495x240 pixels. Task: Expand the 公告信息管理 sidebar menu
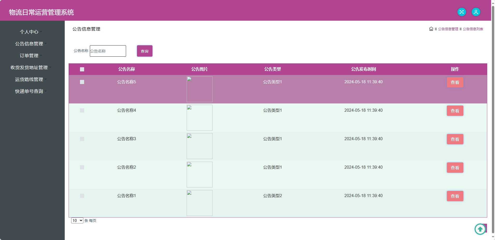[x=30, y=44]
